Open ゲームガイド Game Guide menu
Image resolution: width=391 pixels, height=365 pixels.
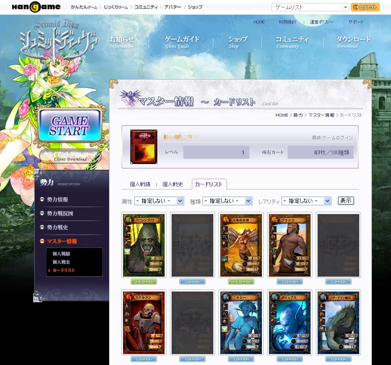[x=182, y=42]
